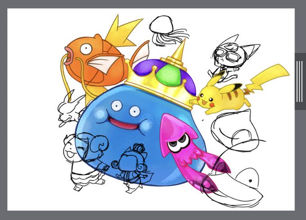Click the green jewel on the golden crown
Viewport: 306px width, 220px height.
(x=168, y=75)
